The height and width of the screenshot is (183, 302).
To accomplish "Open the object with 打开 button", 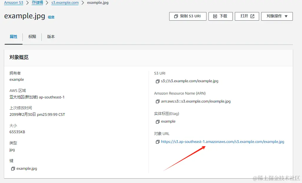I will (x=247, y=16).
